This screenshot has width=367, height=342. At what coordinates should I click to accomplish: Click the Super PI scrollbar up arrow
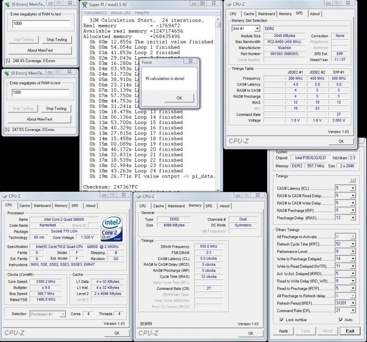click(x=218, y=19)
